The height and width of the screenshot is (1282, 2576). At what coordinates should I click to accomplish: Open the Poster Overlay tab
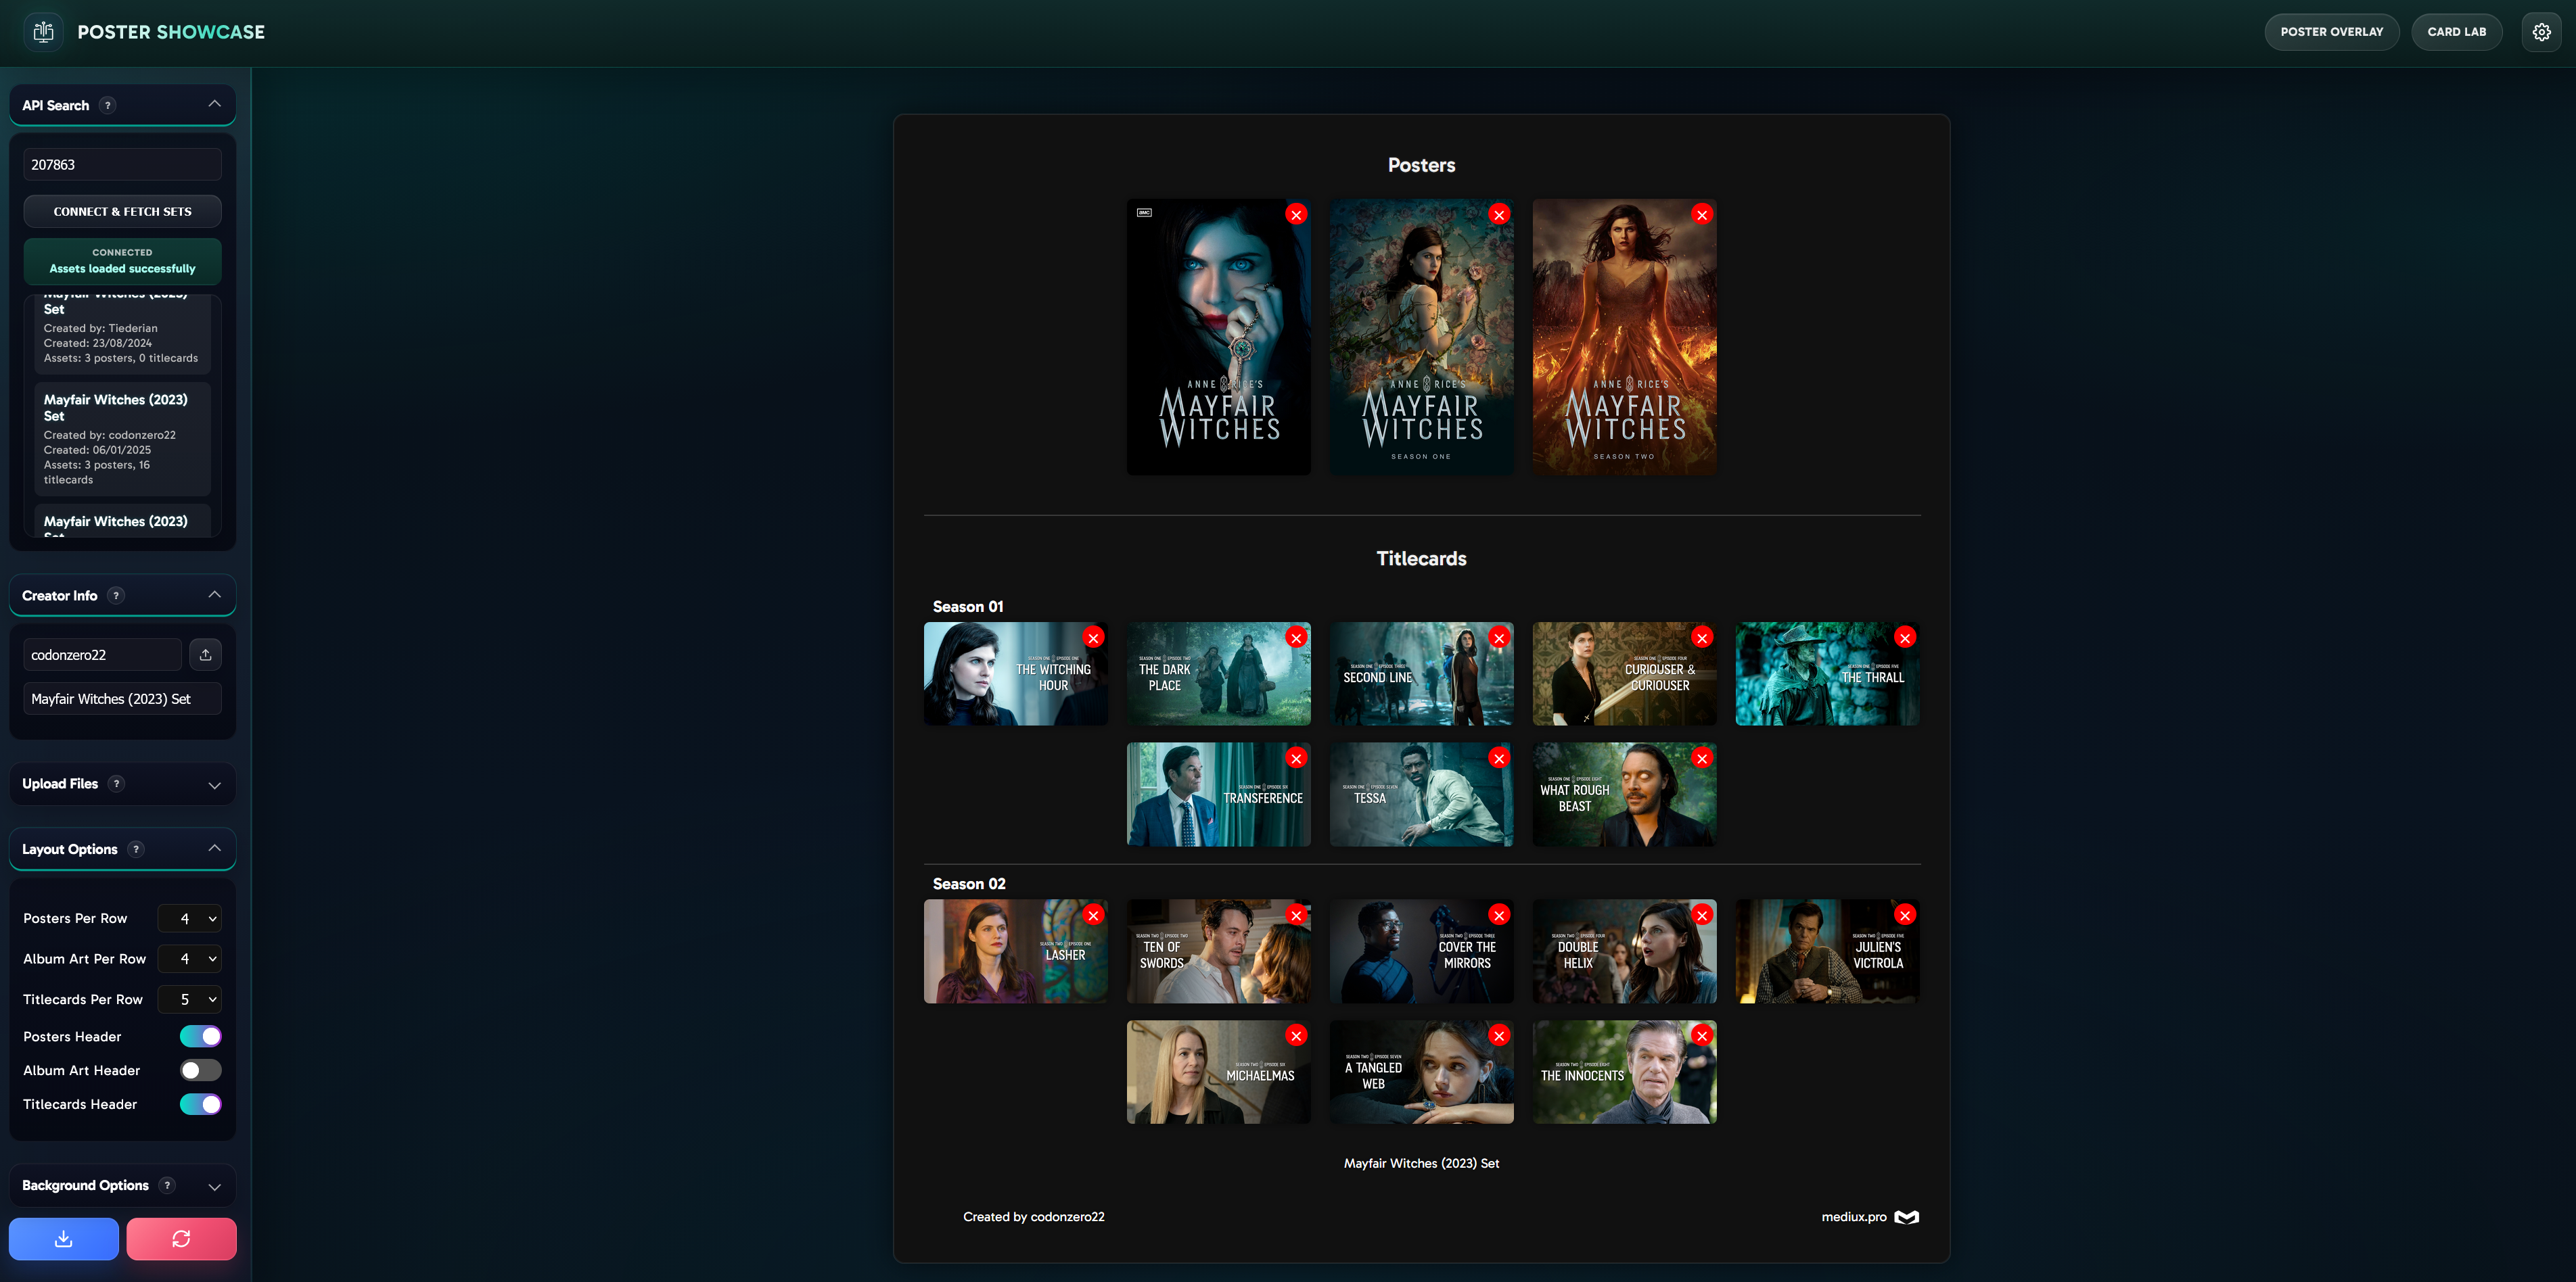[x=2331, y=32]
